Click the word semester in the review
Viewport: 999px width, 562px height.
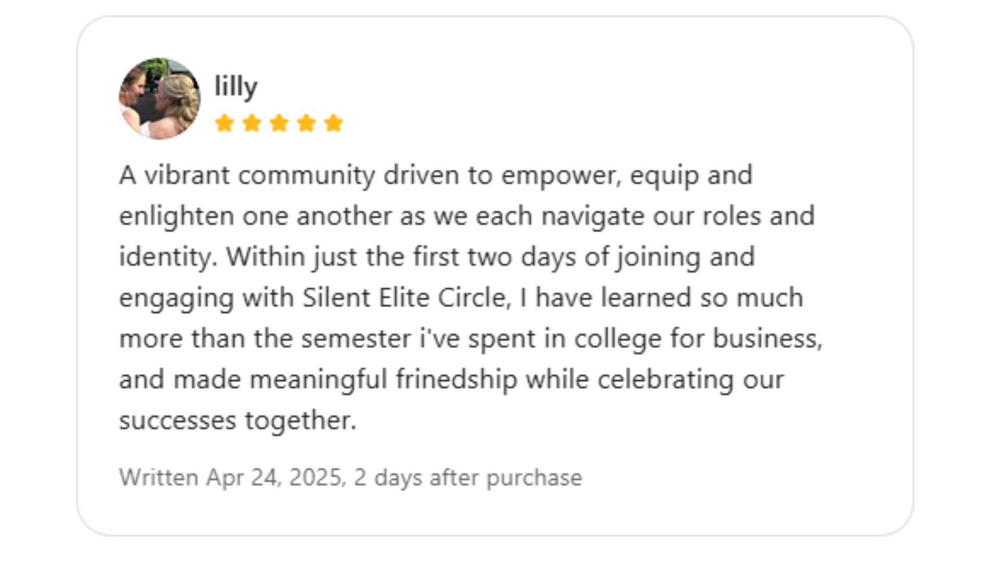(x=356, y=339)
